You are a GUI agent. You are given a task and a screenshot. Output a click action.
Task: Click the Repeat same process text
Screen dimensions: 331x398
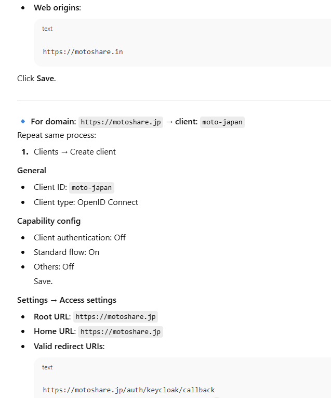click(57, 135)
